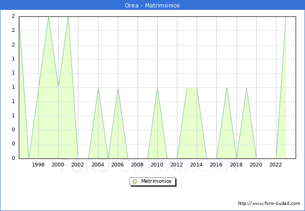This screenshot has height=211, width=305.
Task: Select the 2002 x-axis label
Action: point(77,165)
